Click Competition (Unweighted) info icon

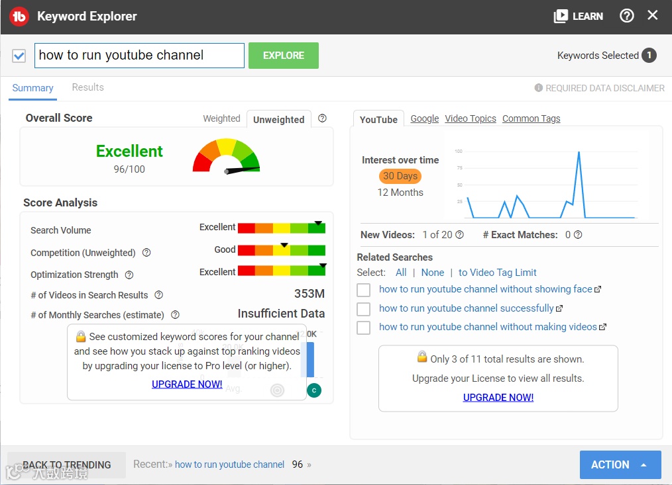tap(146, 253)
